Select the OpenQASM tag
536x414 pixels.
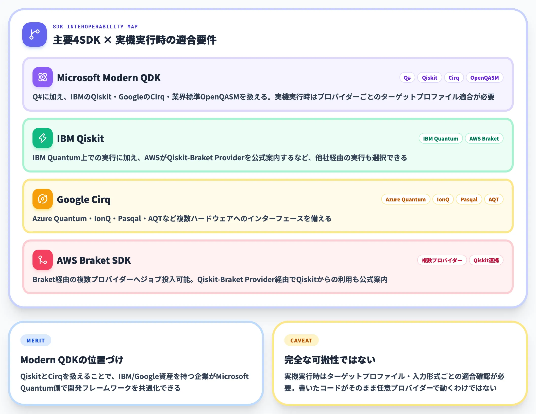click(x=485, y=78)
